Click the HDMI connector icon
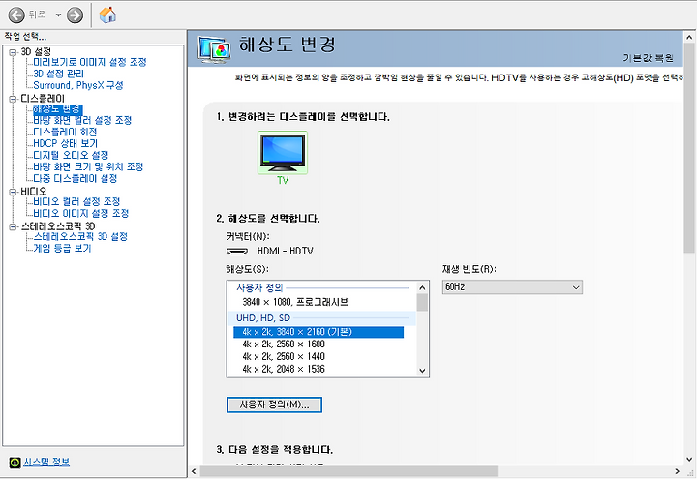The height and width of the screenshot is (479, 697). coord(237,251)
